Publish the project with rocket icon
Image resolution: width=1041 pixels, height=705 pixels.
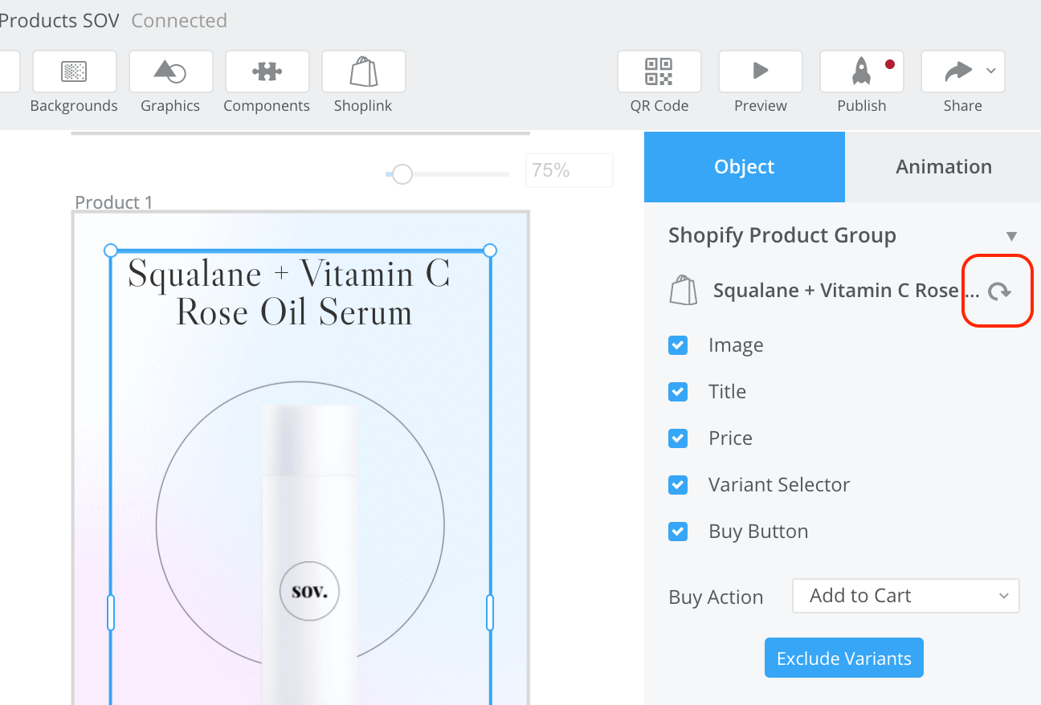pos(861,72)
